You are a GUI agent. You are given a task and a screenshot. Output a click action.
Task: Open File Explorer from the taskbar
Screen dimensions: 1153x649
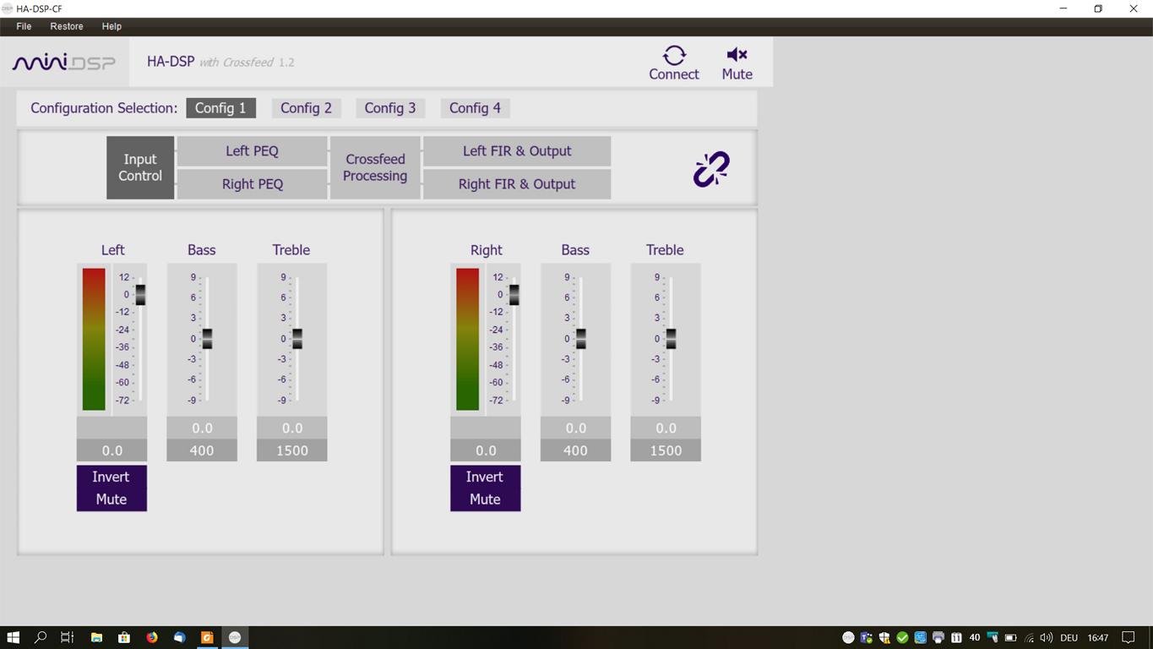point(96,637)
